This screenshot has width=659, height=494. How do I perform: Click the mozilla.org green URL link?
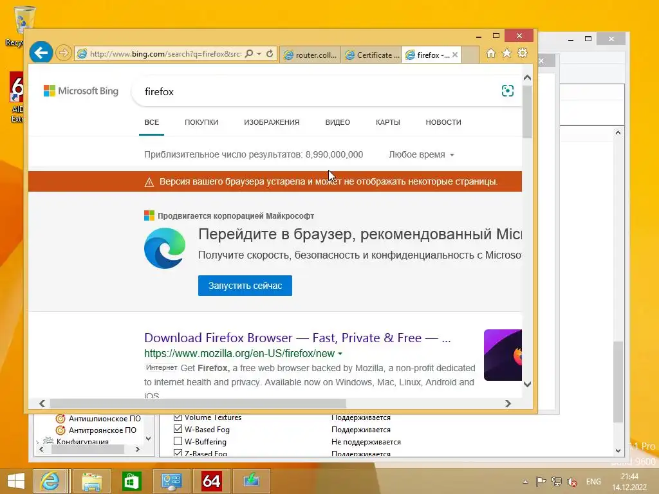(239, 353)
